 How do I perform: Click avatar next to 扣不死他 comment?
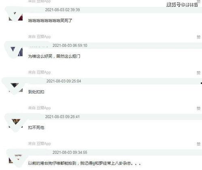[x=16, y=123]
